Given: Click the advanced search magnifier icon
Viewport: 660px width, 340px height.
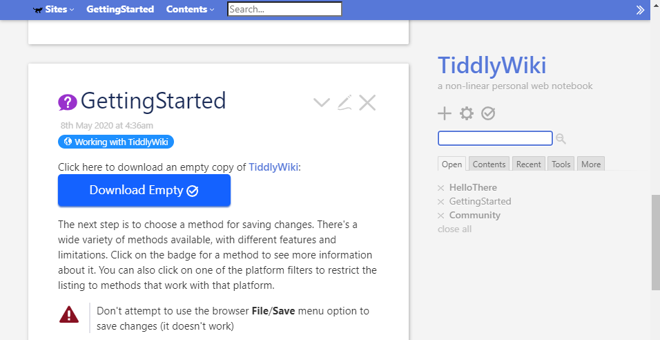Looking at the screenshot, I should click(561, 139).
